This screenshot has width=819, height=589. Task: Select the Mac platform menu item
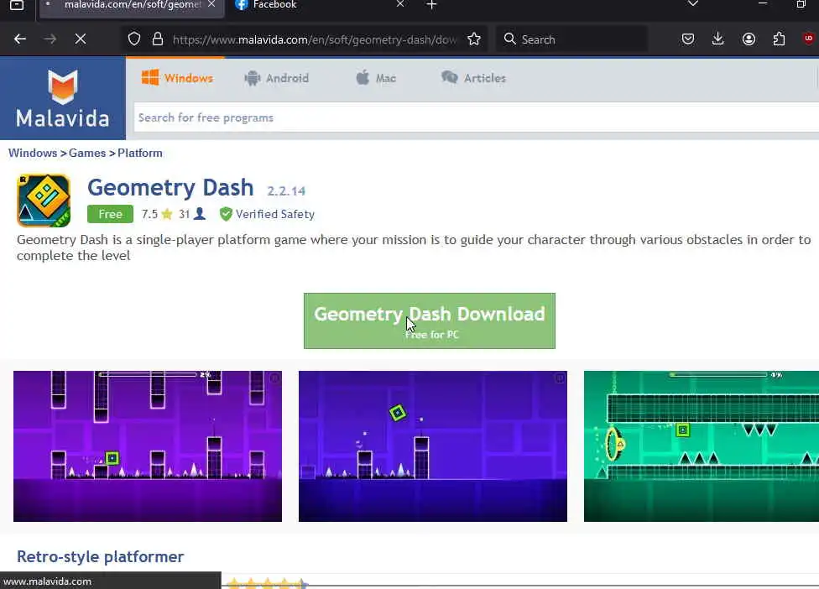(376, 78)
